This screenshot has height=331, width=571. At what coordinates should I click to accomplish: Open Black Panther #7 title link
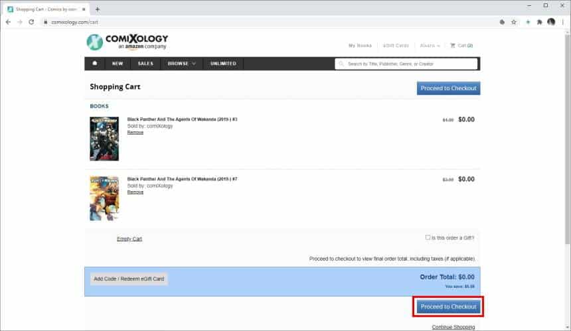click(x=182, y=178)
